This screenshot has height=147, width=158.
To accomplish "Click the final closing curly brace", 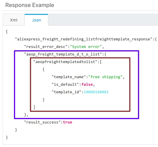I will coord(7,137).
